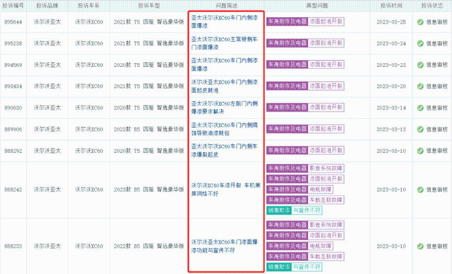Viewport: 452px width, 274px height.
Task: Click the 漆面起泡开裂 tag in row 889906
Action: click(326, 129)
